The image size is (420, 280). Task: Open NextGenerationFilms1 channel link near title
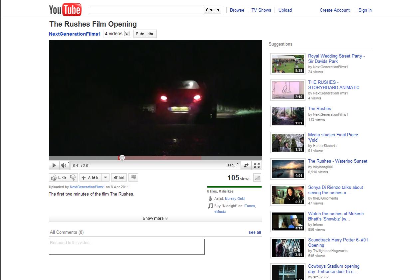click(75, 34)
